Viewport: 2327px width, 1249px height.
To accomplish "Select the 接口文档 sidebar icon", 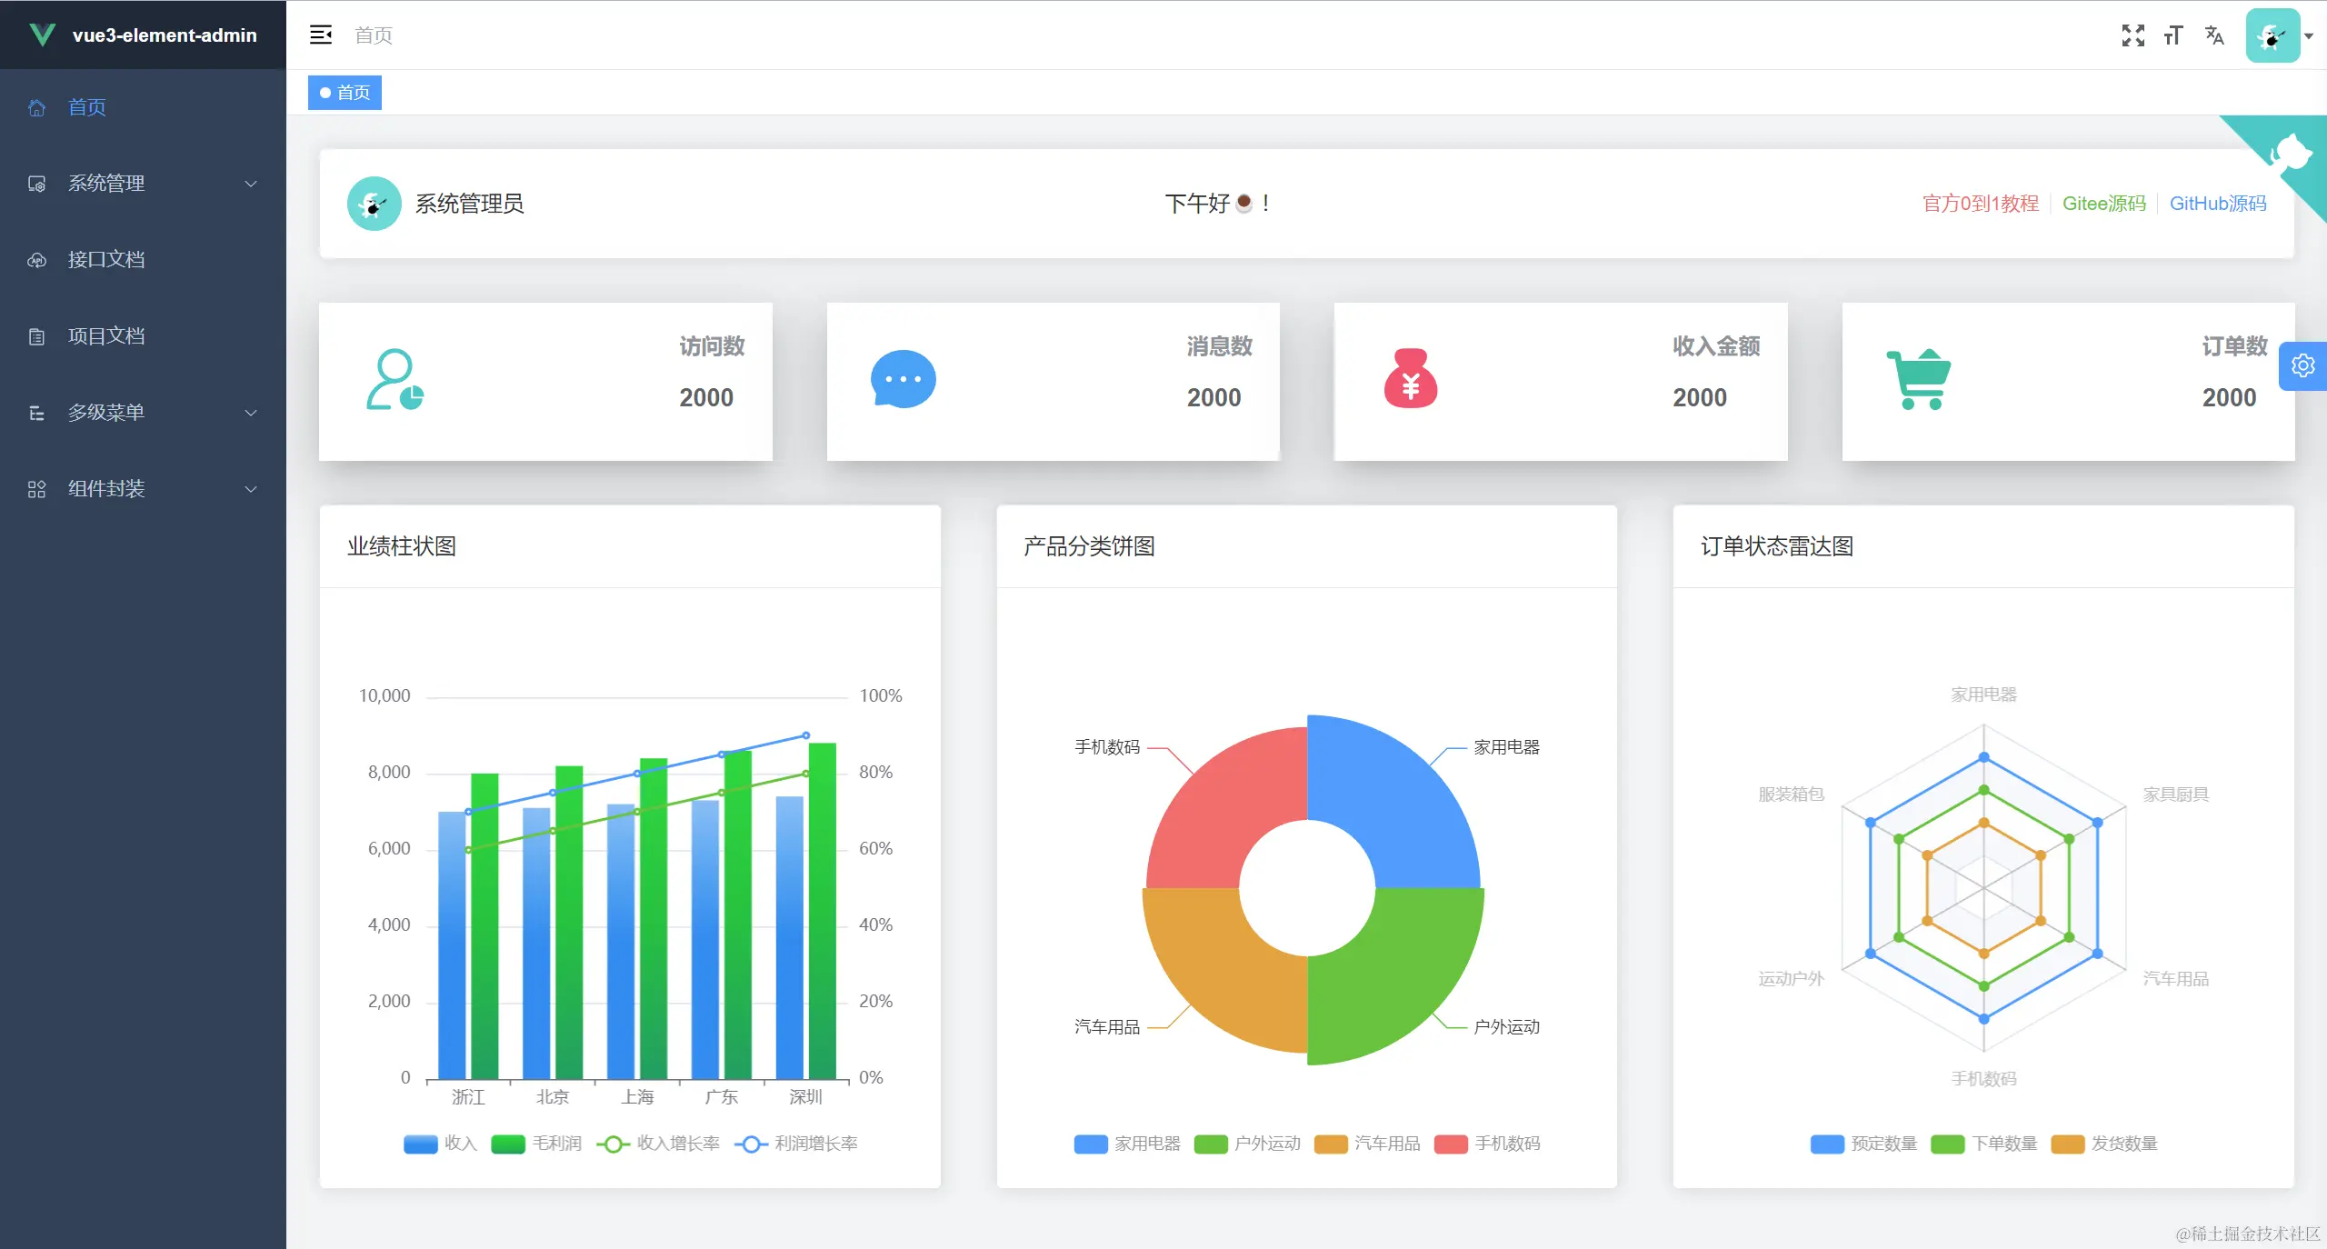I will point(36,260).
